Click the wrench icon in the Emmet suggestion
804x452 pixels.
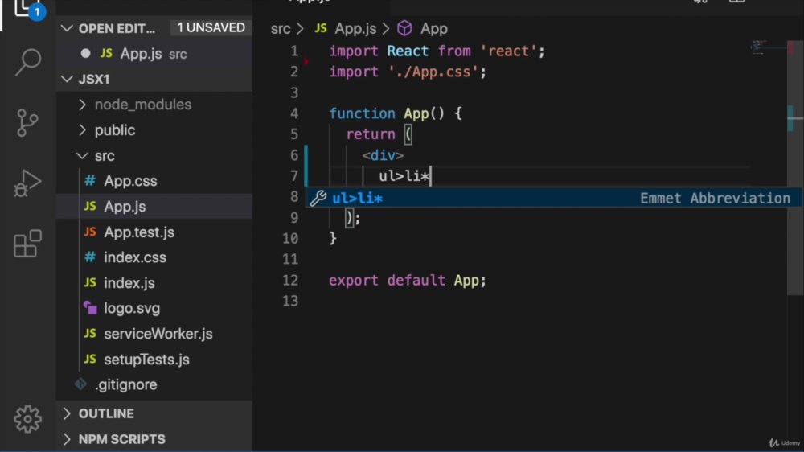pyautogui.click(x=318, y=198)
